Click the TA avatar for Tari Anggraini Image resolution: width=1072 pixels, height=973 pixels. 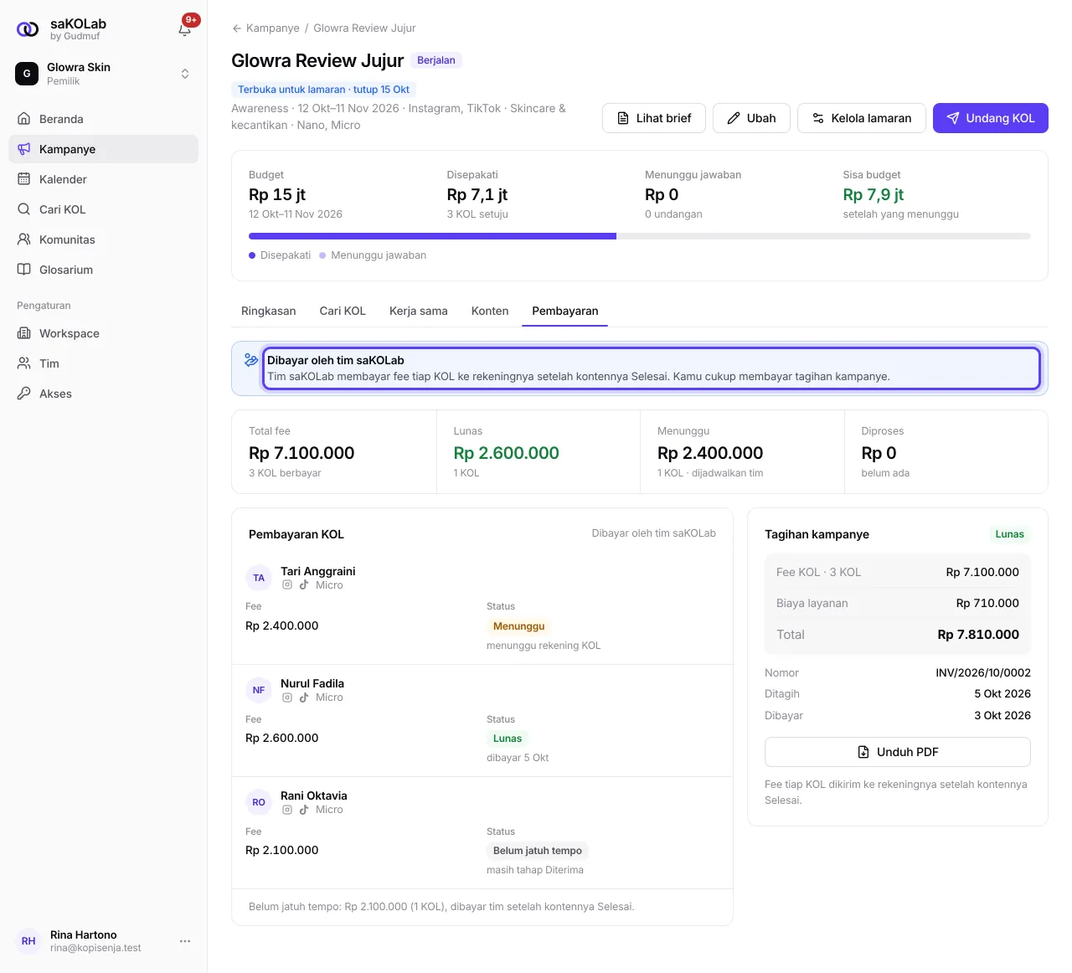[x=259, y=578]
